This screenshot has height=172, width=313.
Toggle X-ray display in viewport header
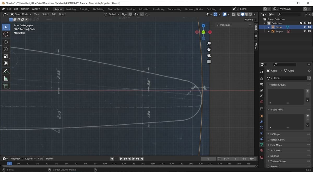coord(233,14)
